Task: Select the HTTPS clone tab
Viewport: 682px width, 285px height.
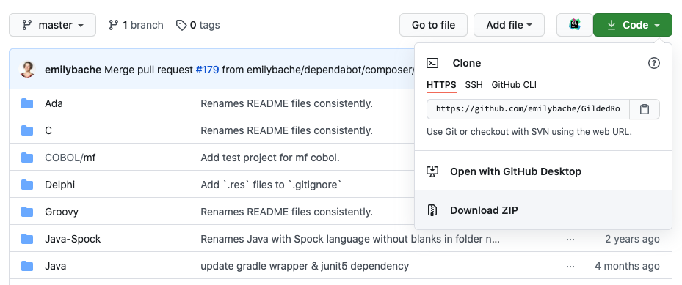Action: click(441, 85)
